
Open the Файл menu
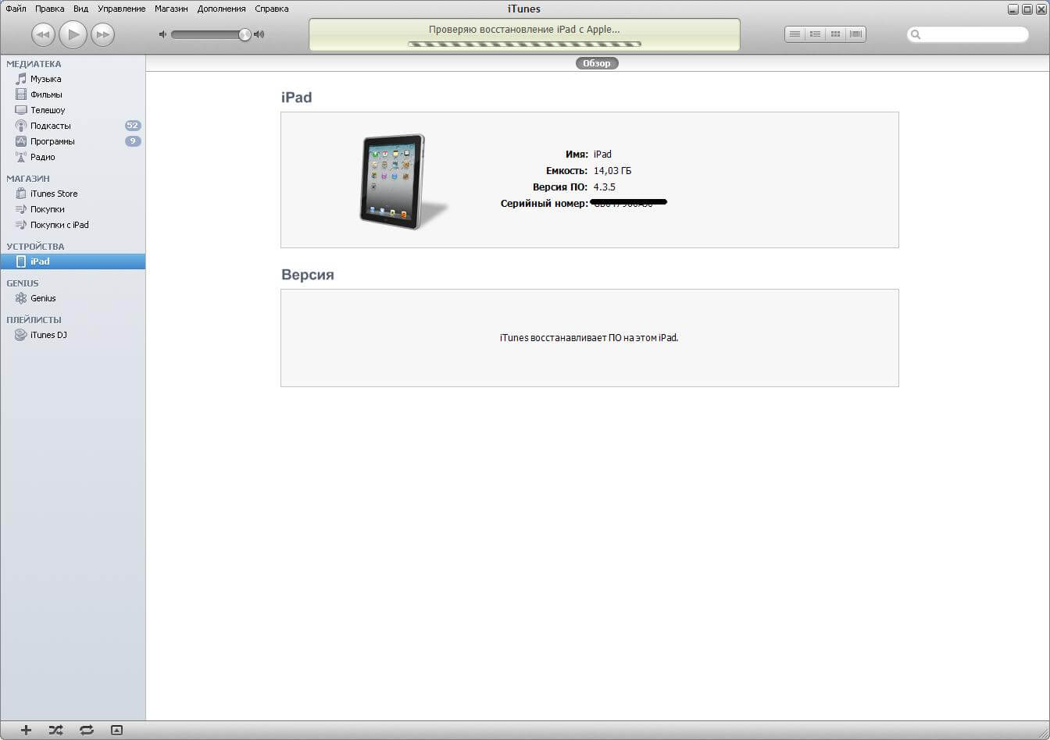(16, 9)
